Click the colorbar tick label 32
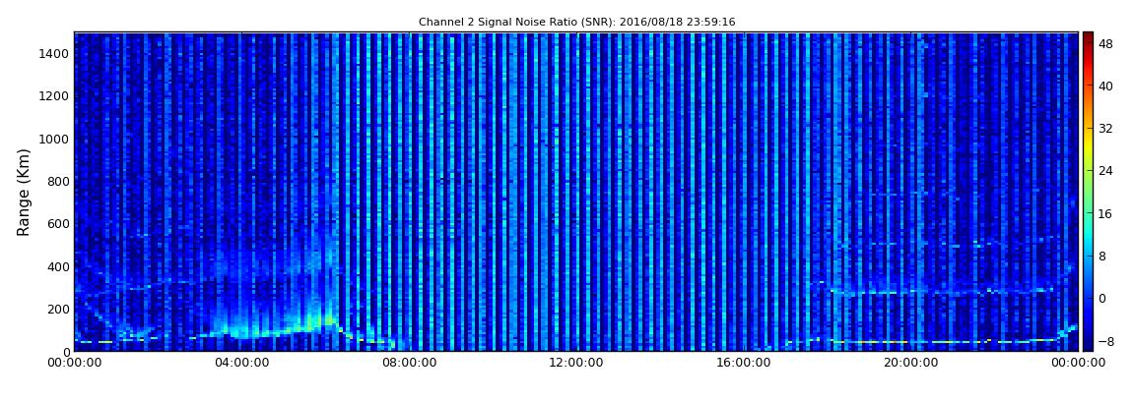 click(x=1105, y=129)
